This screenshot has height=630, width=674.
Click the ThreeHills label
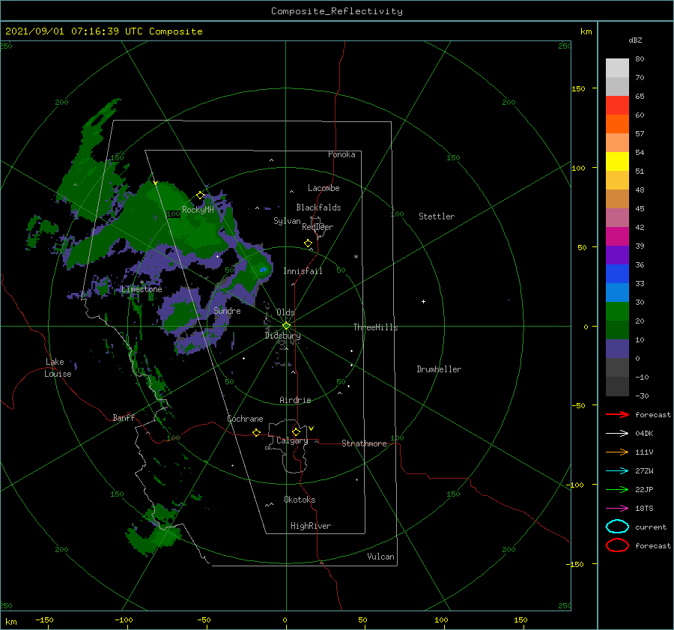376,327
